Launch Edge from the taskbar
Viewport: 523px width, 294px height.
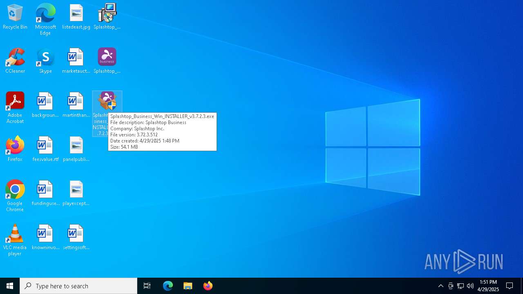[x=168, y=286]
